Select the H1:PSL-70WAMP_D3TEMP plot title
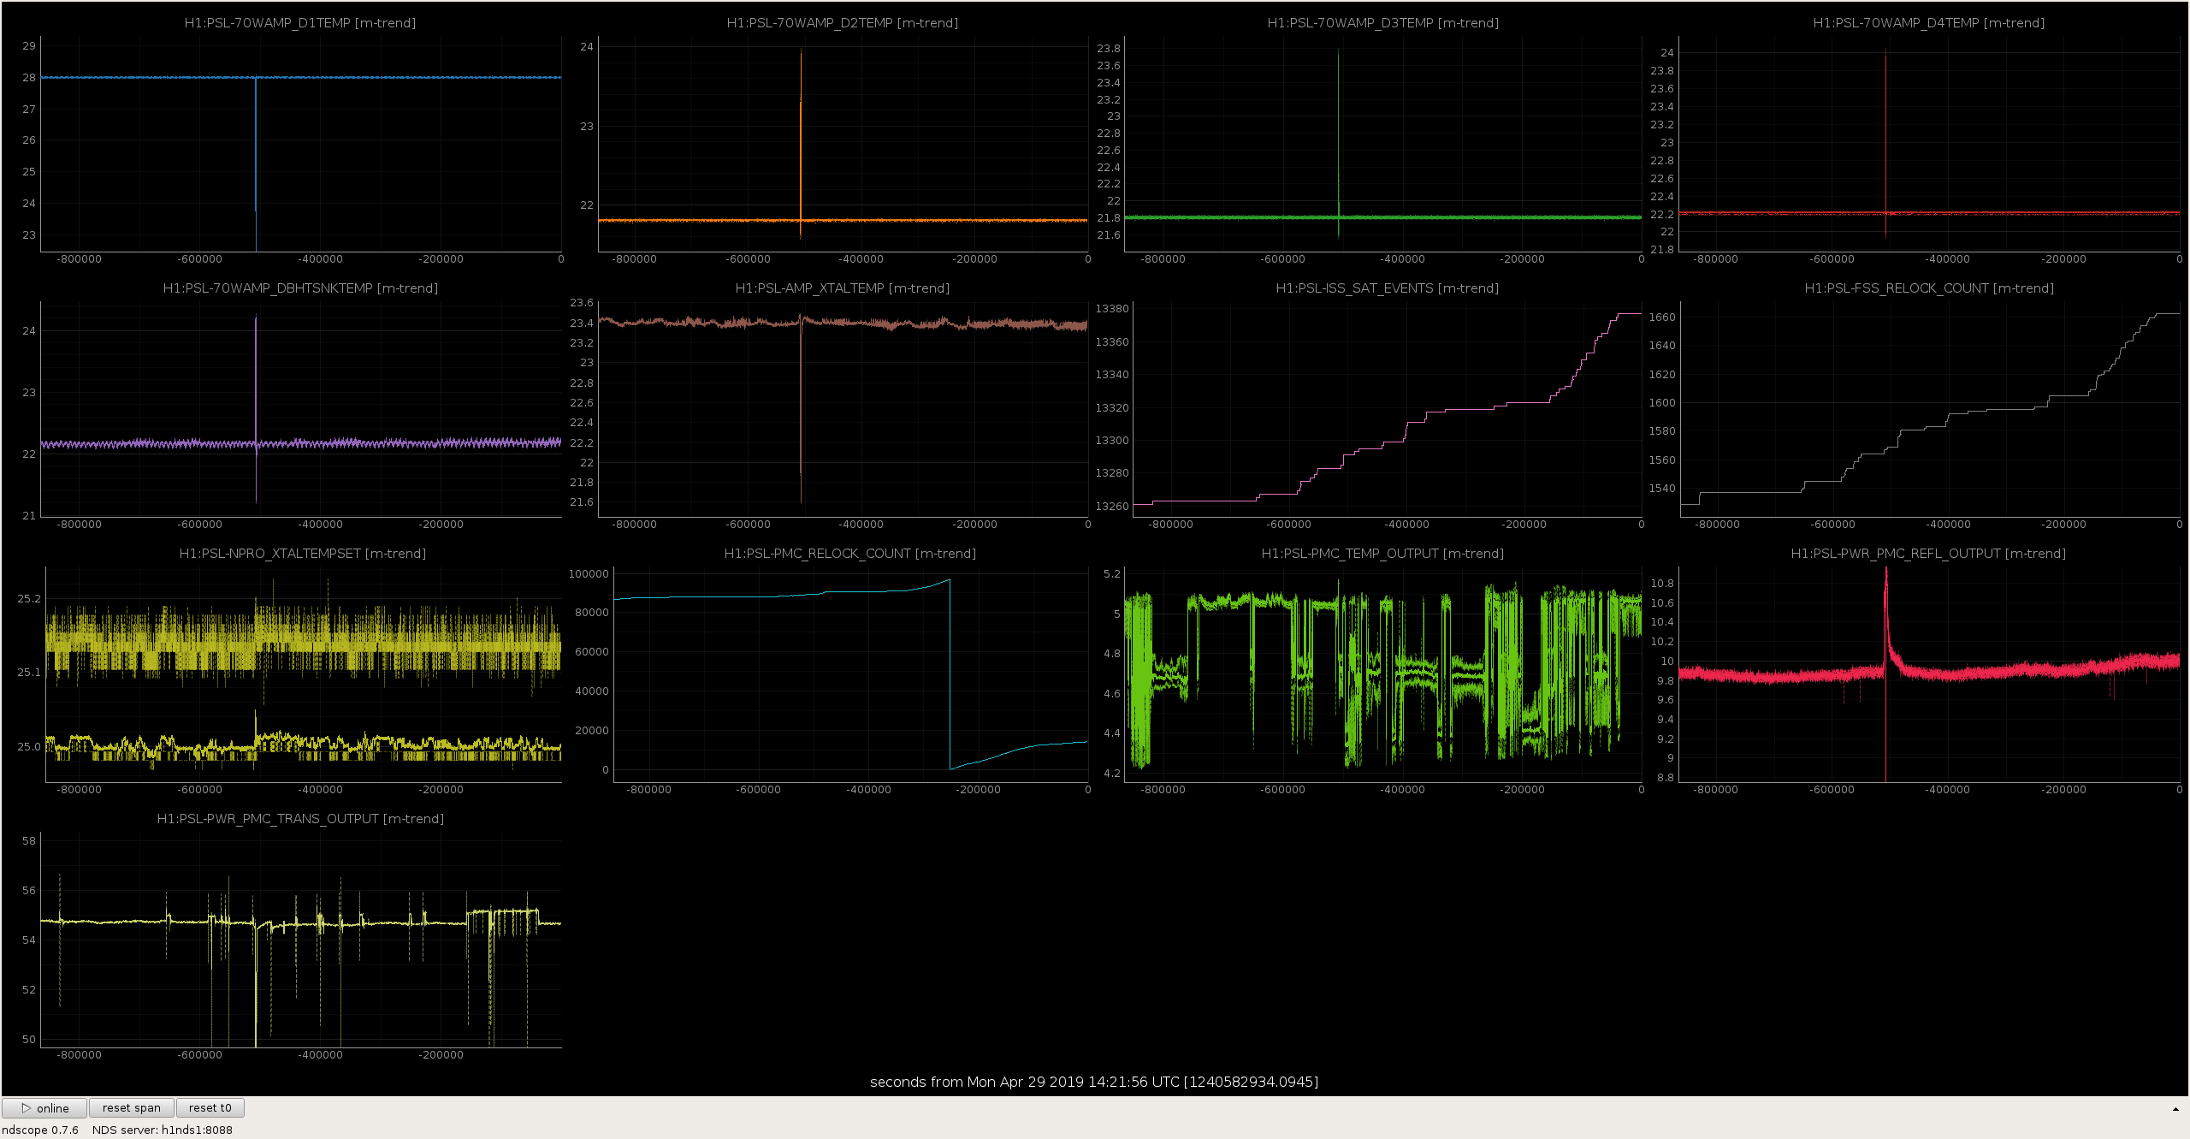The height and width of the screenshot is (1139, 2190). coord(1383,23)
